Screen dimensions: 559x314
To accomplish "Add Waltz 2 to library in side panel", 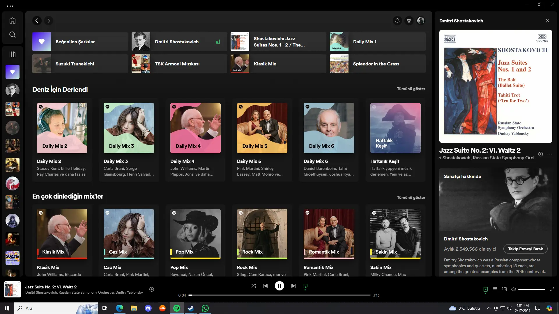I will 541,154.
